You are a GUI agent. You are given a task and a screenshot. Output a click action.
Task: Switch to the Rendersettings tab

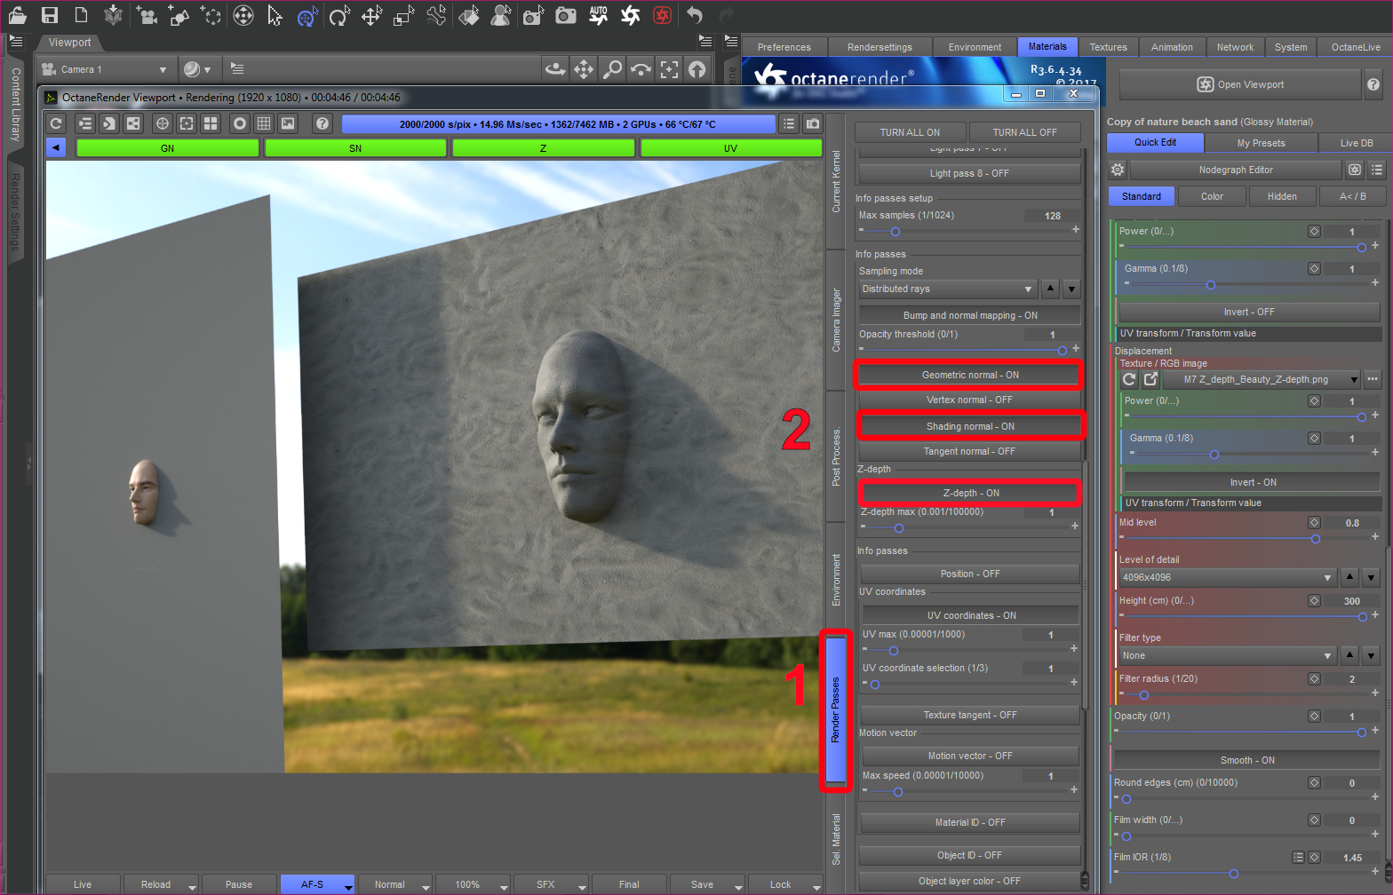[x=880, y=47]
